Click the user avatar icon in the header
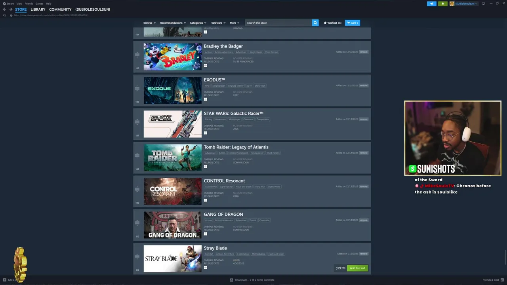This screenshot has width=507, height=285. (x=452, y=4)
